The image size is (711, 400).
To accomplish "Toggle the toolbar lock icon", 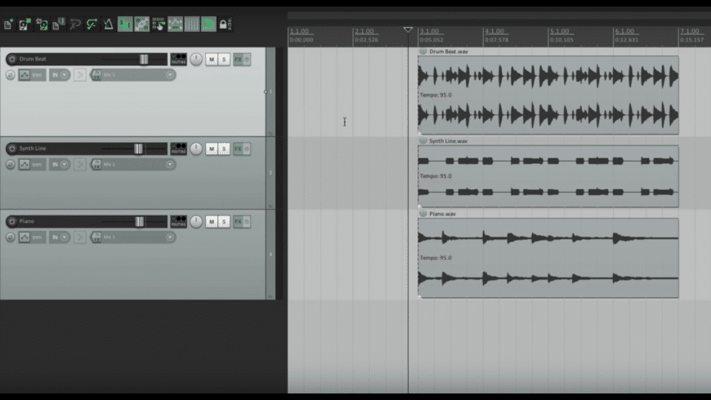I will point(223,24).
